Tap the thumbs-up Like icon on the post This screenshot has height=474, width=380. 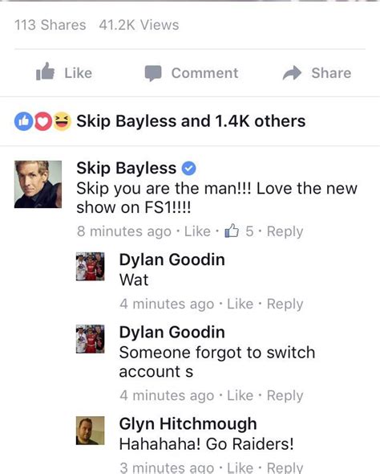[x=45, y=72]
